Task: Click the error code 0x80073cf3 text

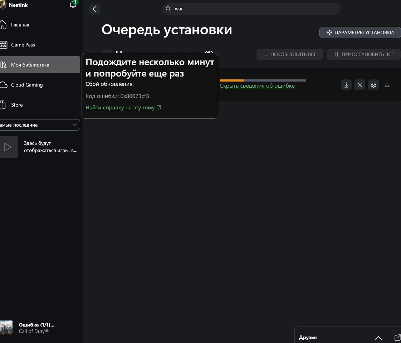Action: point(117,96)
